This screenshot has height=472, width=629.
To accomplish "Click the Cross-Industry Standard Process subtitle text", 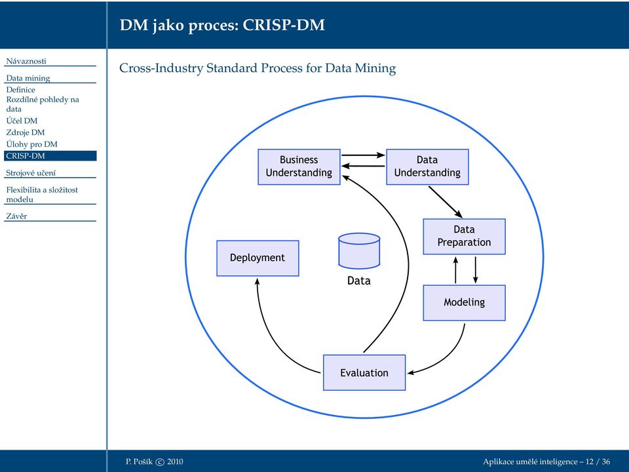I will click(x=257, y=68).
